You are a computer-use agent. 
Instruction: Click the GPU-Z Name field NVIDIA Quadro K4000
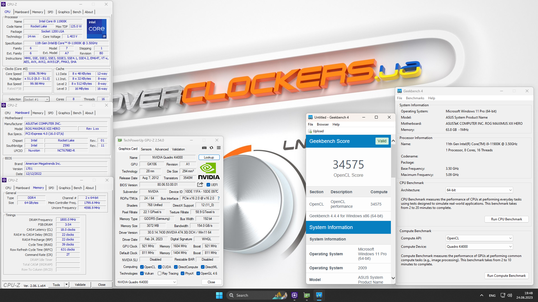(x=167, y=157)
